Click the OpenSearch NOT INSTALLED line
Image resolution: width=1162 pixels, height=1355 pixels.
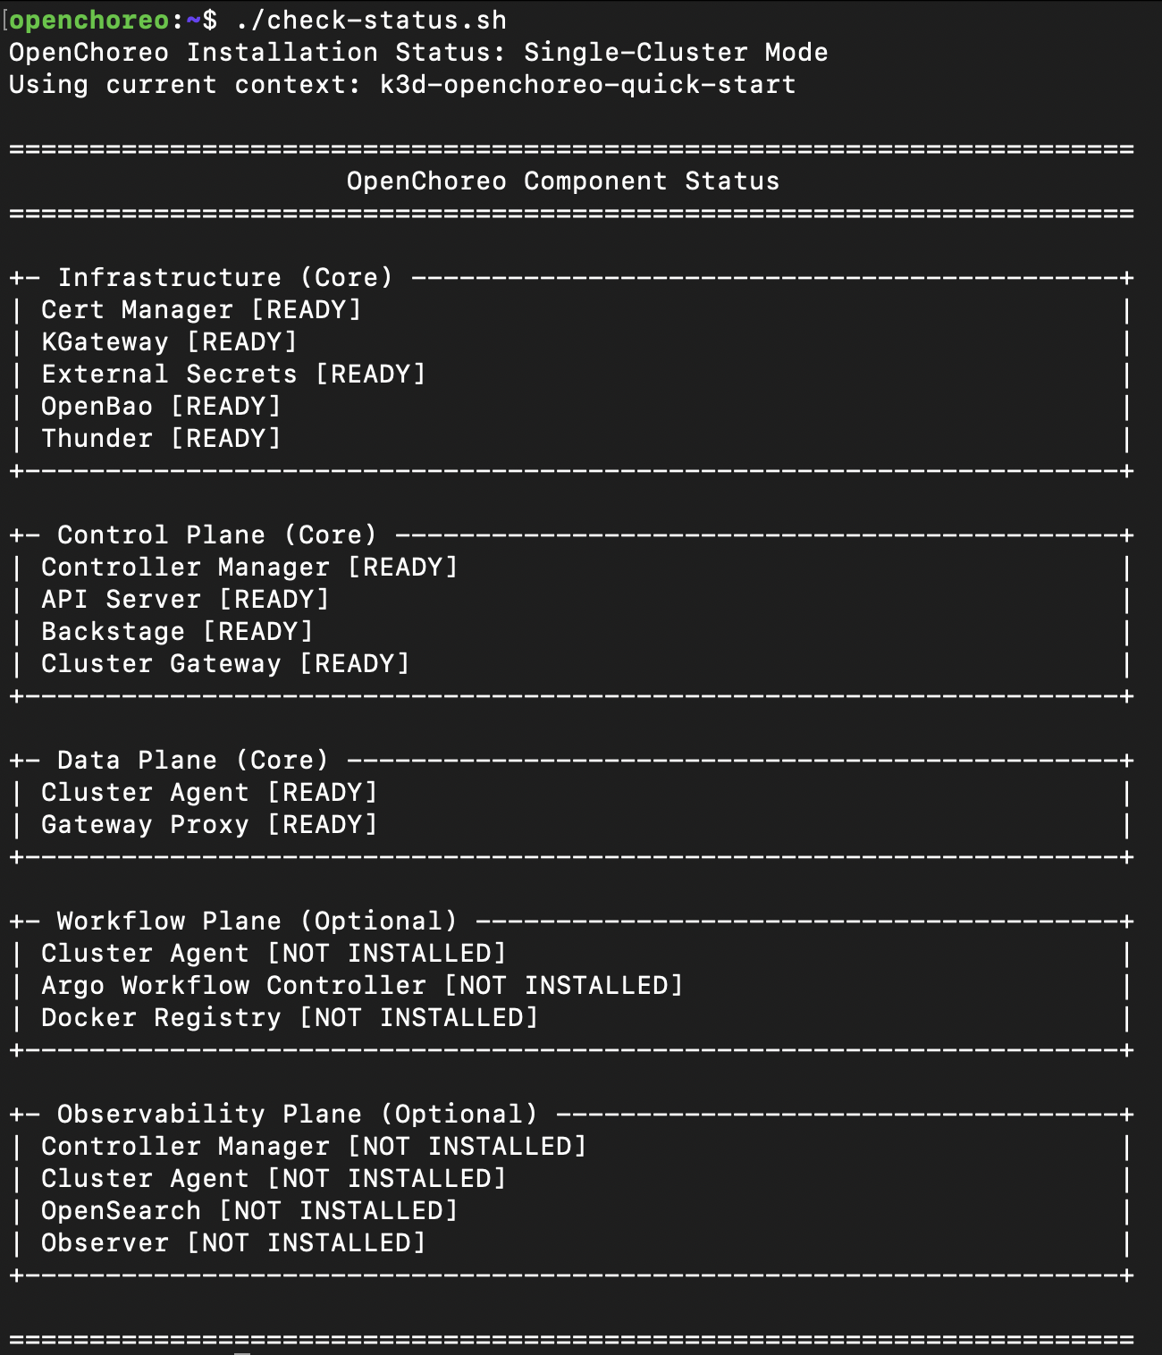(x=249, y=1211)
